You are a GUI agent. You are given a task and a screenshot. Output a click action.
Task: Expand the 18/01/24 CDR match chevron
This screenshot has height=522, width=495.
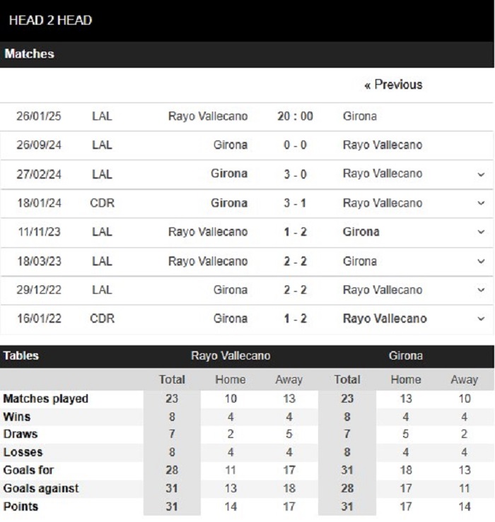point(481,203)
